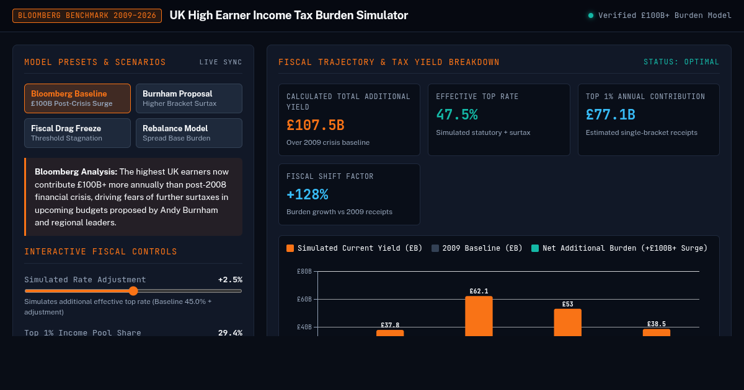Click the Fiscal Shift Factor card
The width and height of the screenshot is (744, 390).
[x=349, y=194]
